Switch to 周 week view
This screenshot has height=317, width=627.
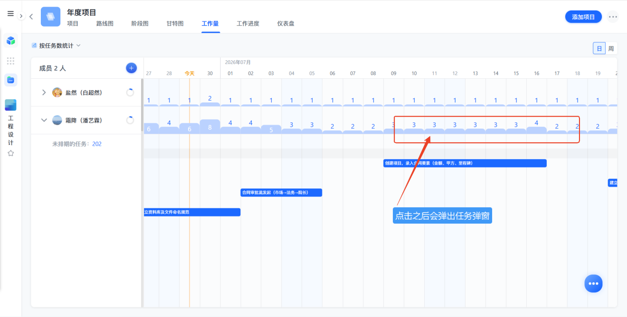(x=611, y=48)
